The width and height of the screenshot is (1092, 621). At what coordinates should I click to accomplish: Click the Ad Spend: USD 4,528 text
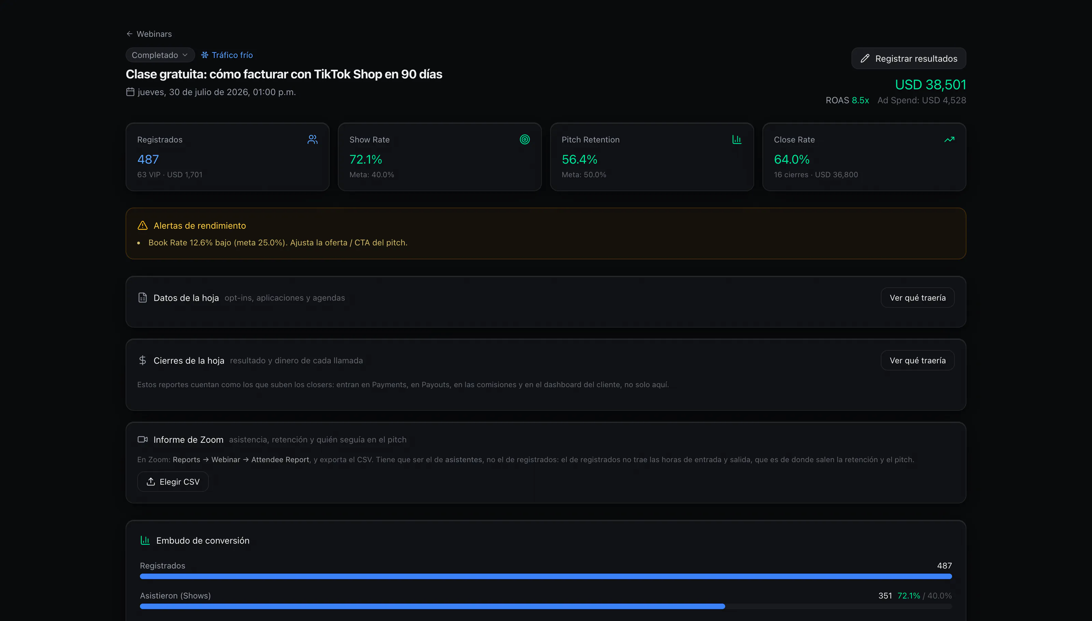pos(922,100)
